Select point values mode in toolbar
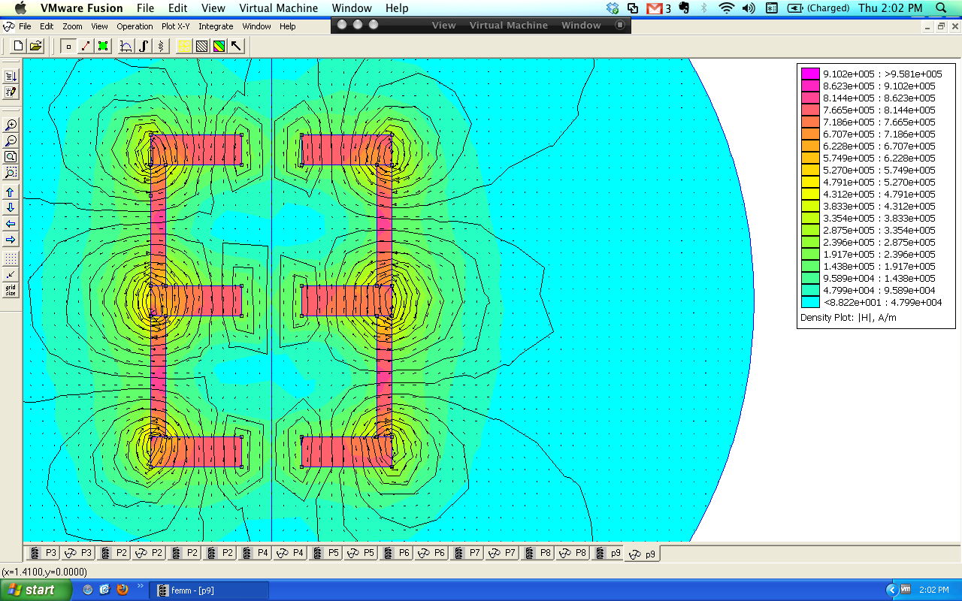 point(68,46)
